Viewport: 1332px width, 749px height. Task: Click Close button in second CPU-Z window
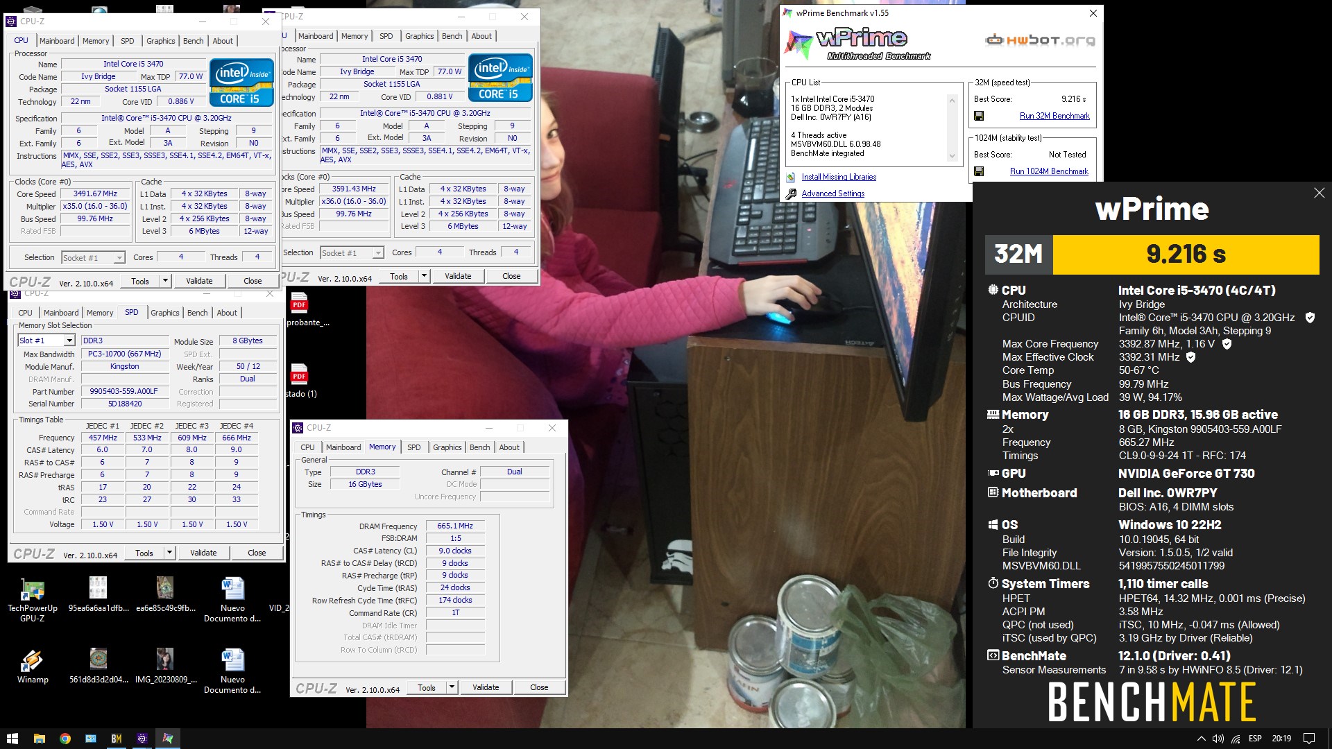[x=511, y=276]
